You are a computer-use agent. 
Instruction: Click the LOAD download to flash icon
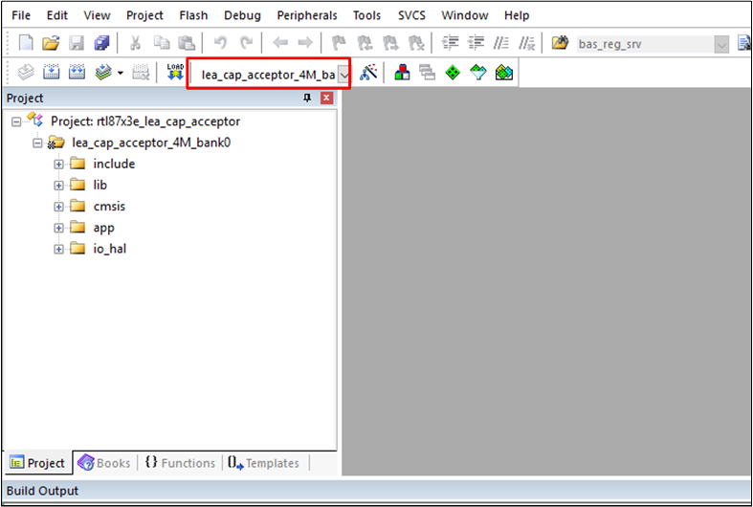[x=175, y=72]
